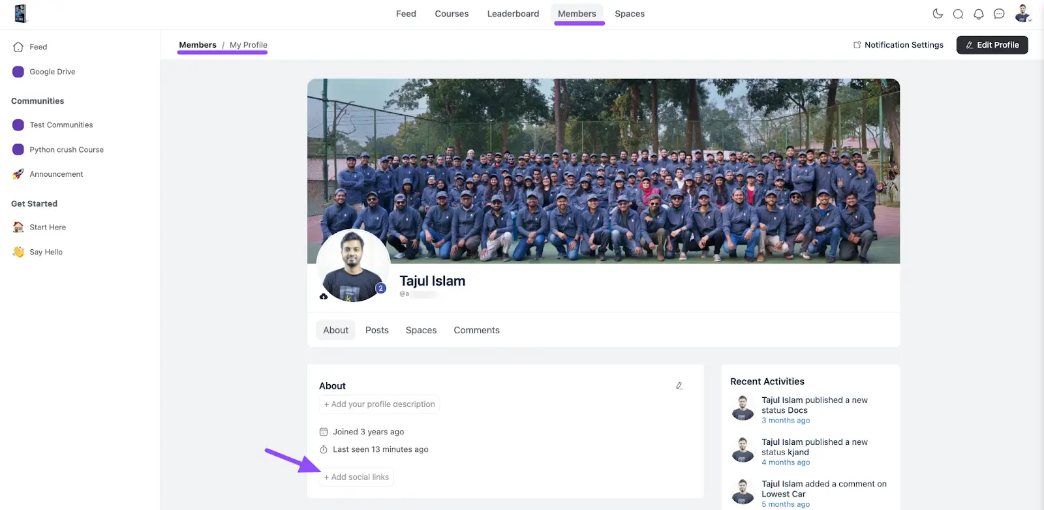1044x510 pixels.
Task: Click 'Last seen 13 minutes ago' text
Action: [380, 449]
